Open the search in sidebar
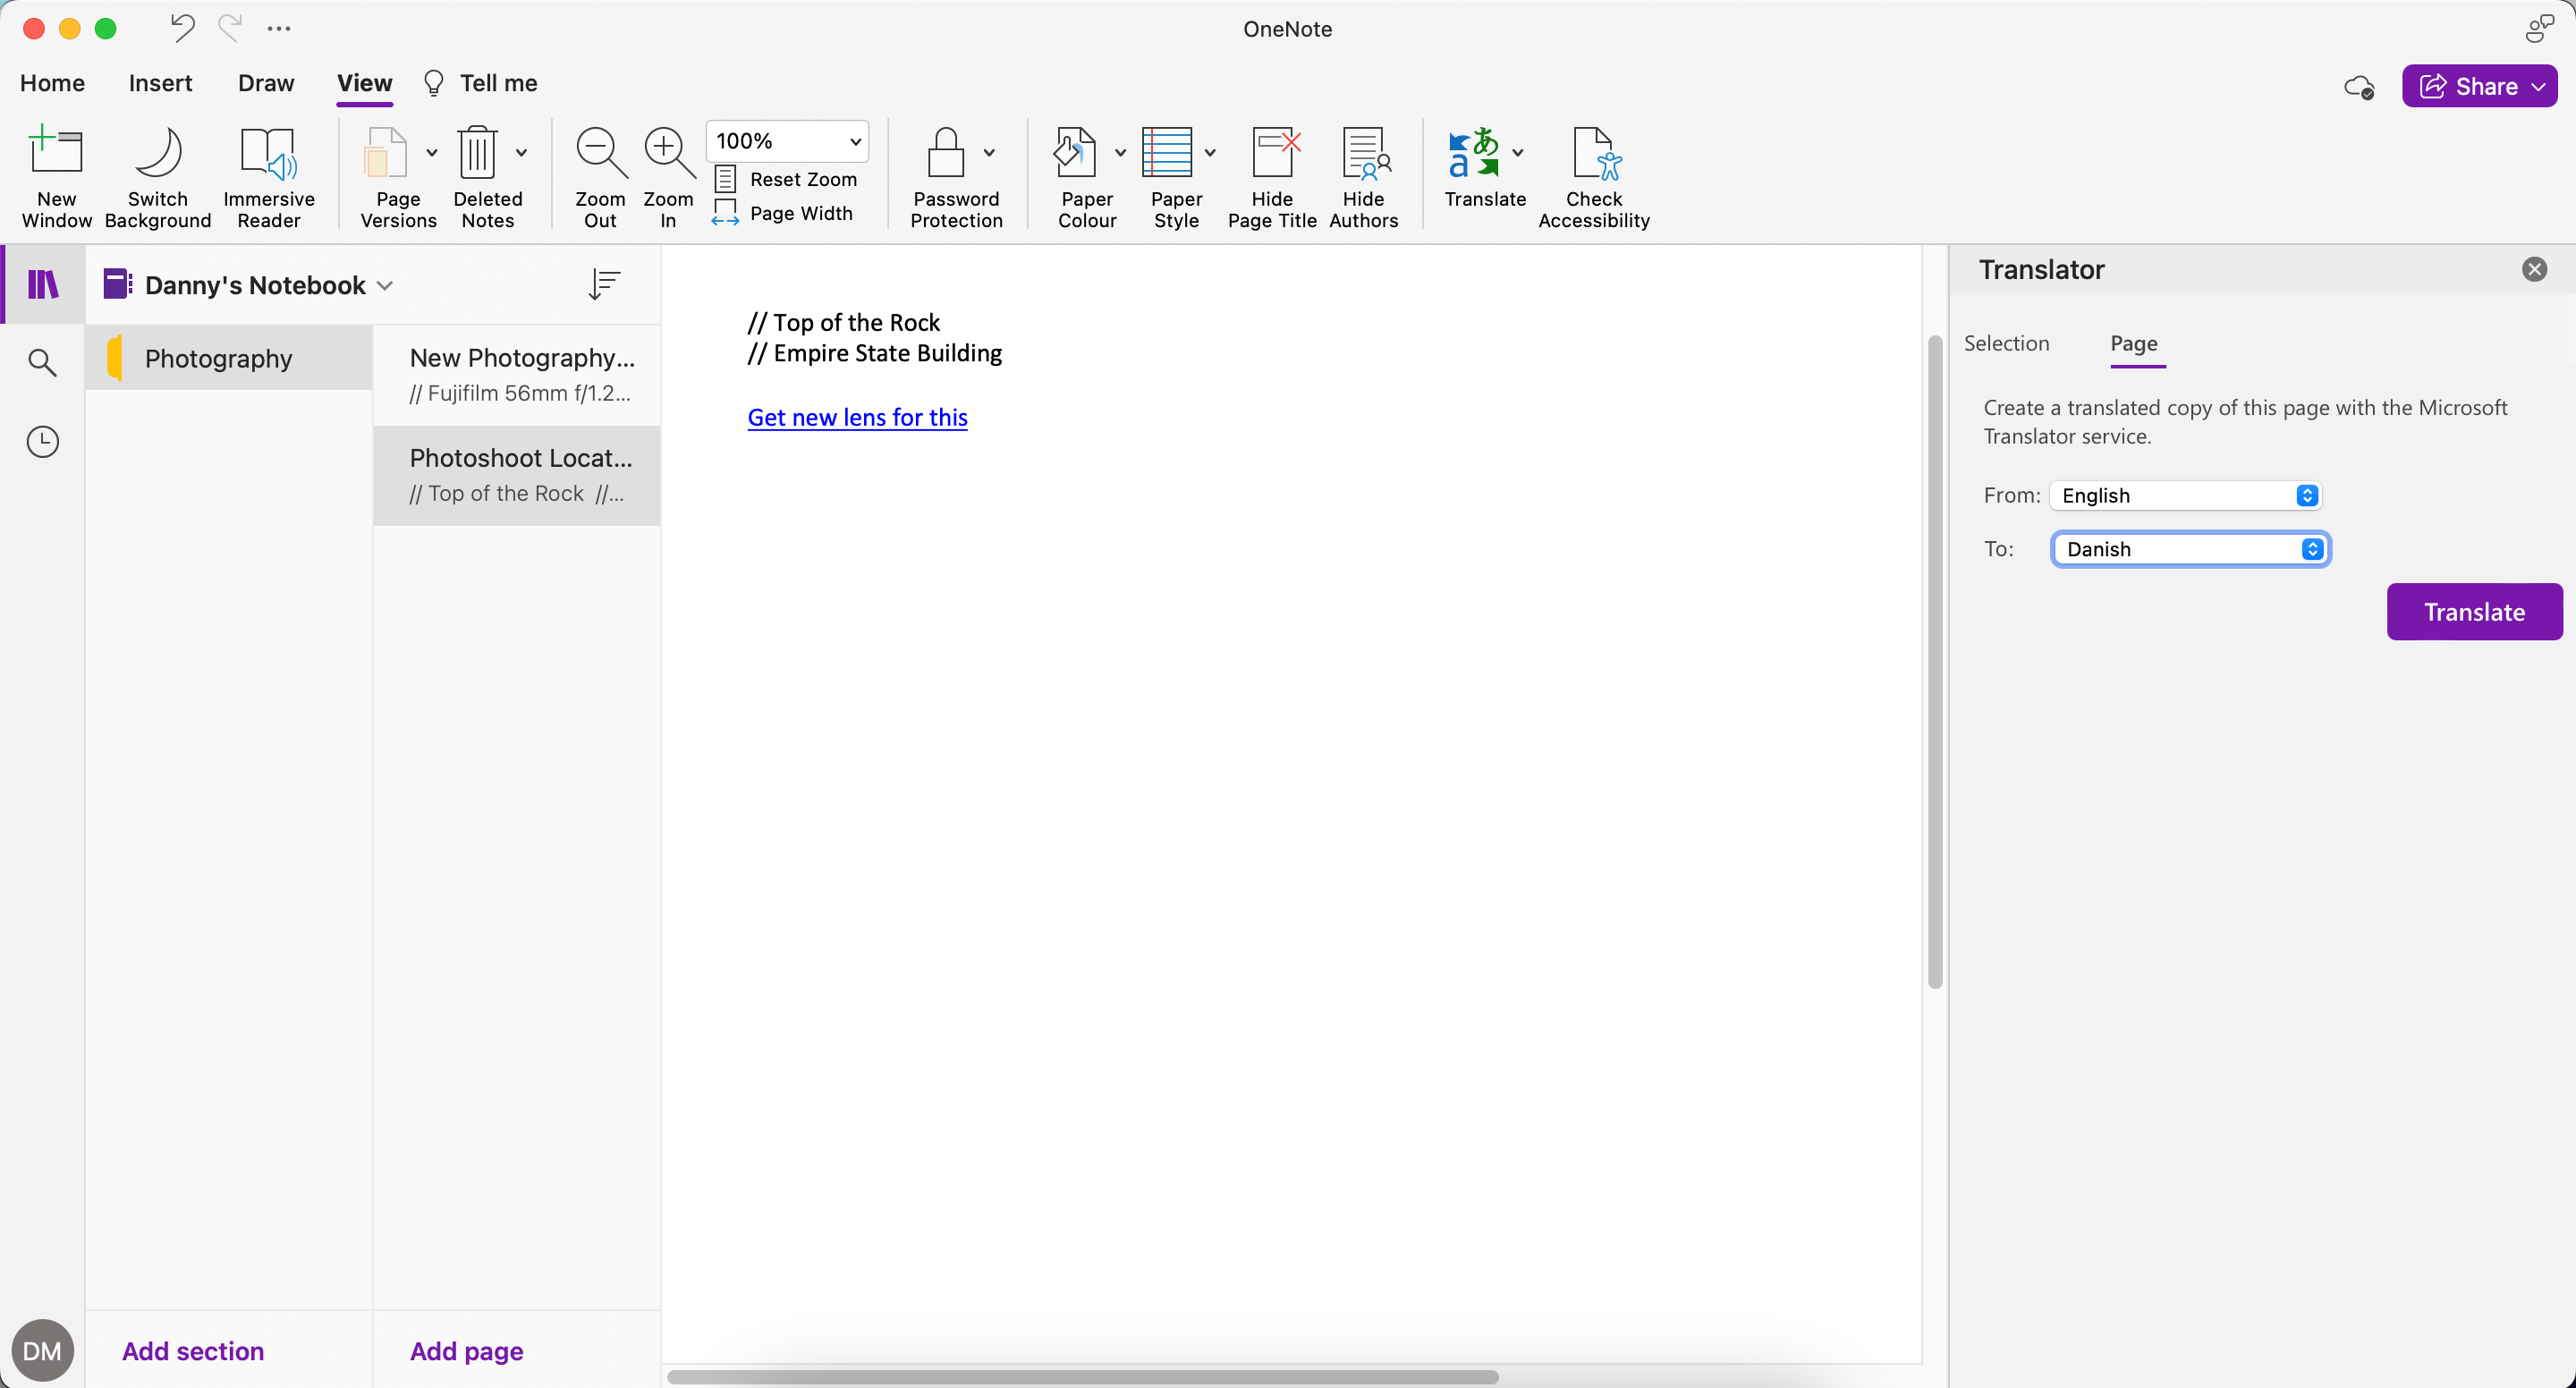The width and height of the screenshot is (2576, 1388). pos(42,362)
